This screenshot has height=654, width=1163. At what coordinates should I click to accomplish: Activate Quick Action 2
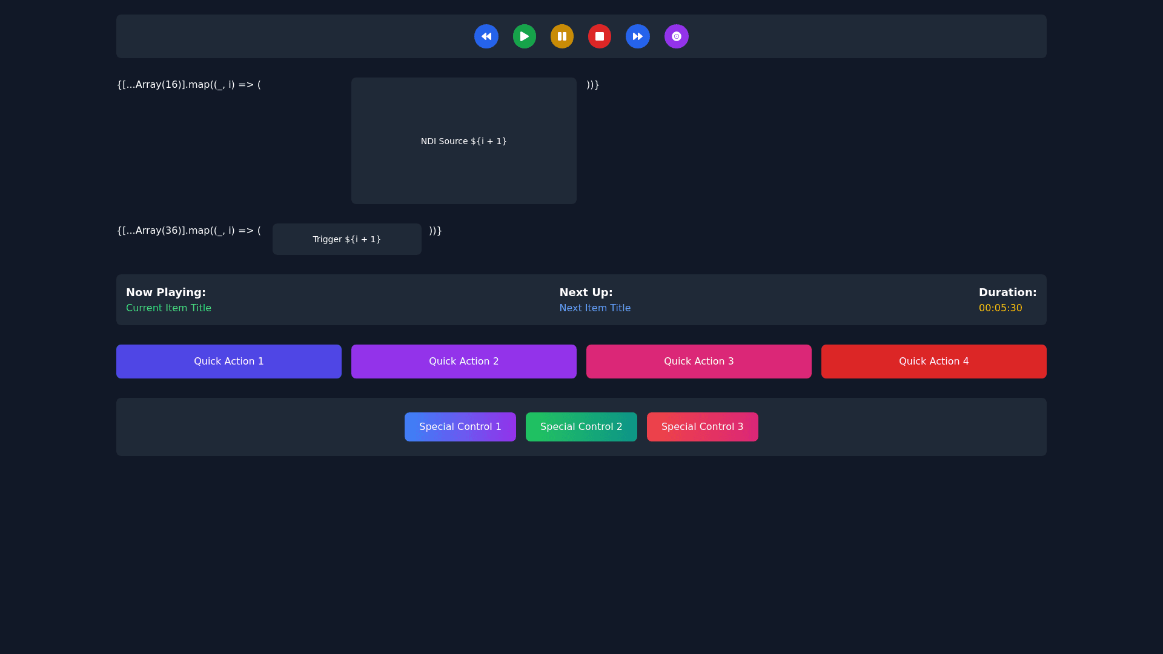point(463,362)
